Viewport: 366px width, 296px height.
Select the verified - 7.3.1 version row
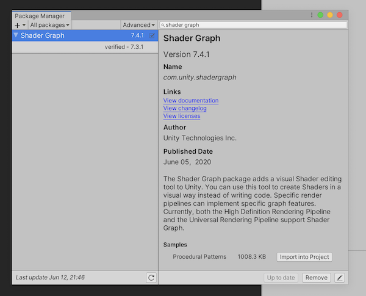pos(85,47)
